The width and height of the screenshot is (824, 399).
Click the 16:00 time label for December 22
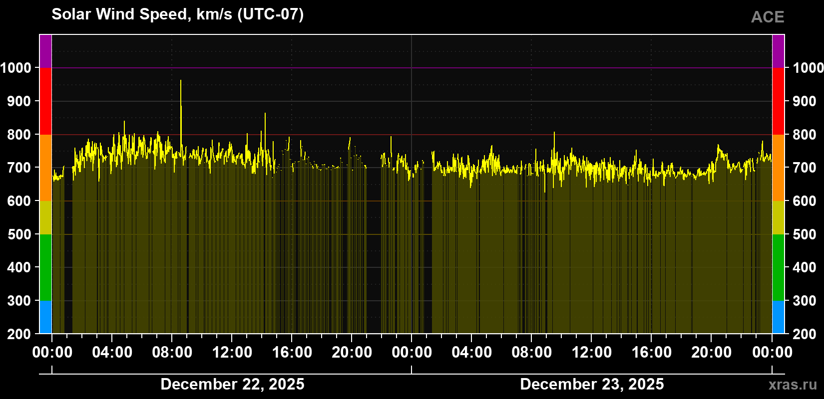coord(292,352)
